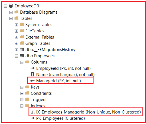The height and width of the screenshot is (124, 146).
Task: Click the Database Diagrams folder icon
Action: point(17,12)
